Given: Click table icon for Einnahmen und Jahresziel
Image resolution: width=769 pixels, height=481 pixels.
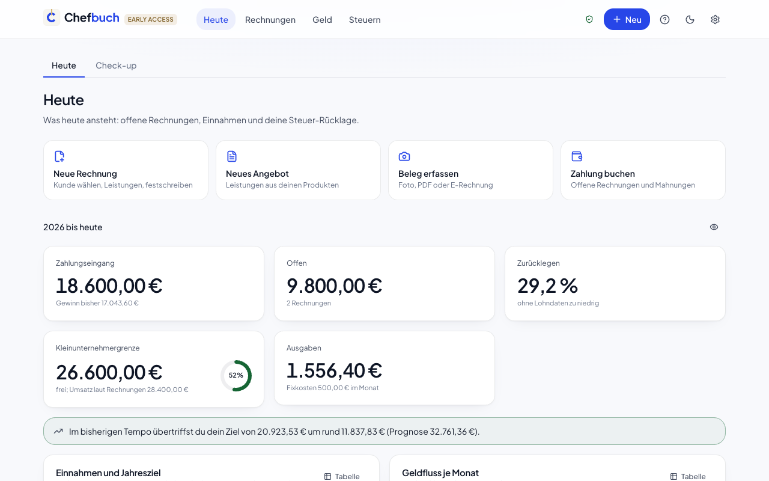Looking at the screenshot, I should click(x=327, y=476).
